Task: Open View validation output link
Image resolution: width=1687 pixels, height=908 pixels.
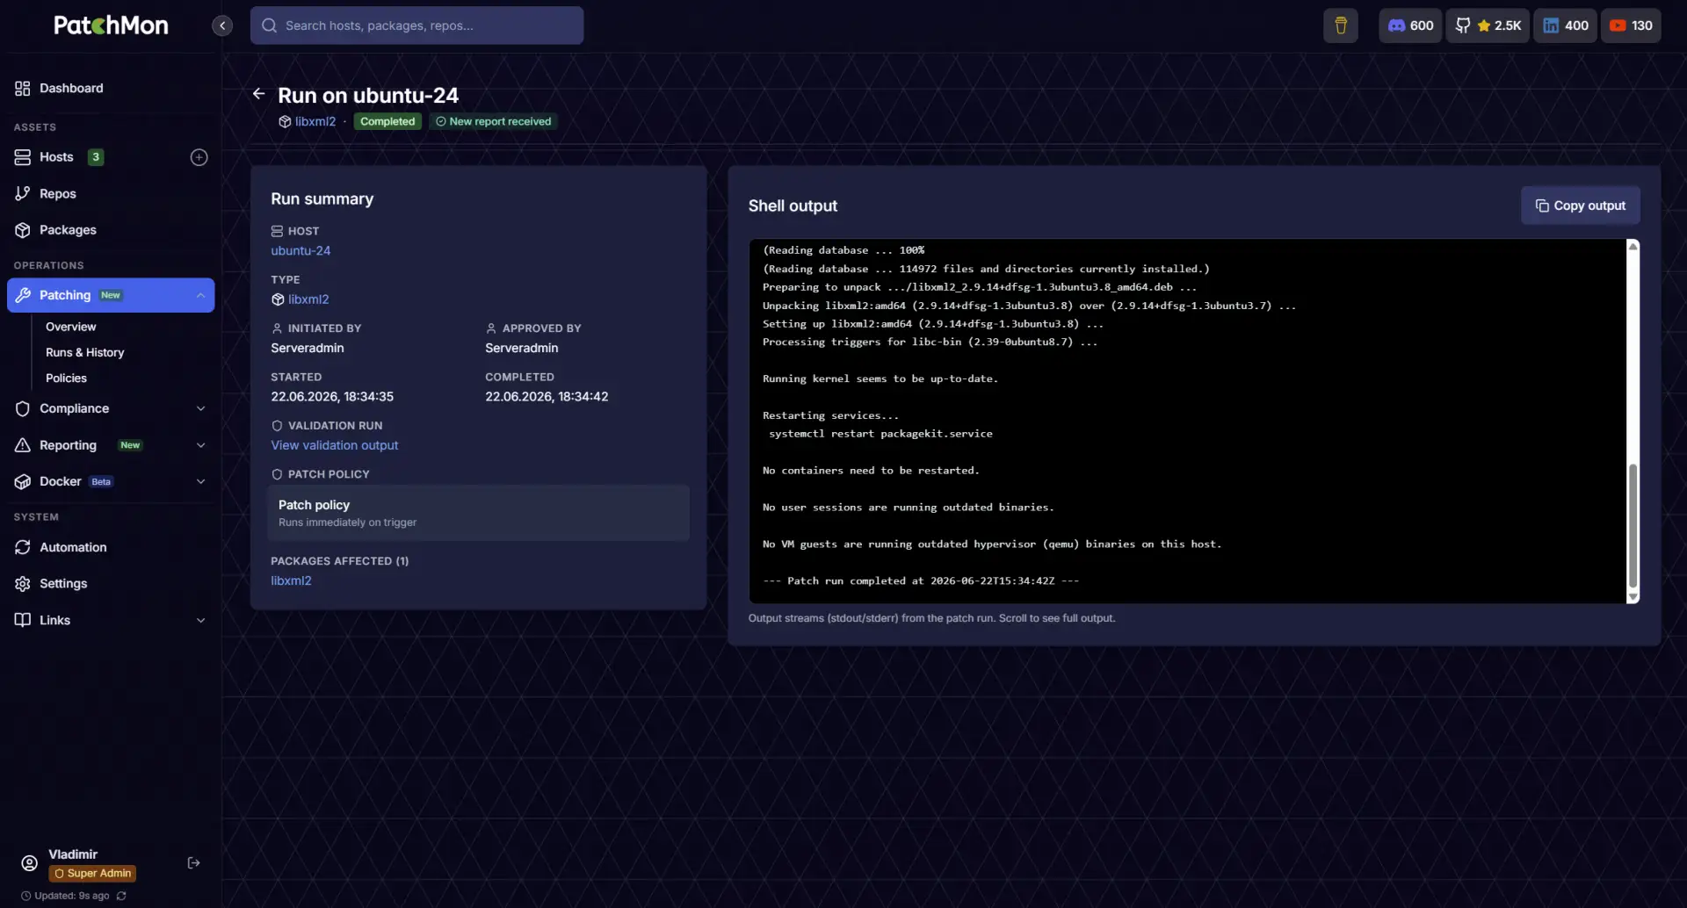Action: click(x=335, y=445)
